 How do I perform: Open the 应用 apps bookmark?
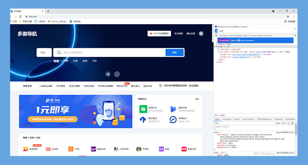point(14,22)
